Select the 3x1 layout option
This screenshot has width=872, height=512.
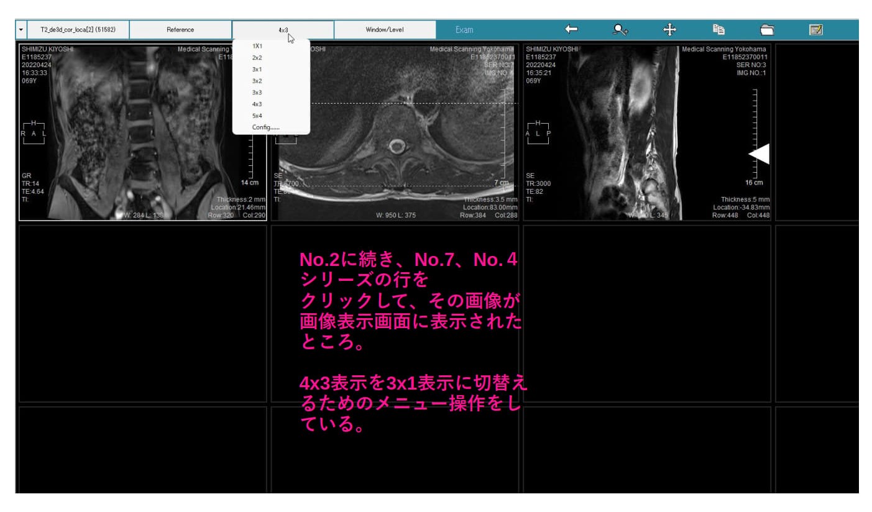tap(256, 70)
